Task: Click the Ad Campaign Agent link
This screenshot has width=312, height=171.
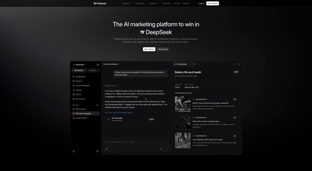Action: tap(123, 113)
